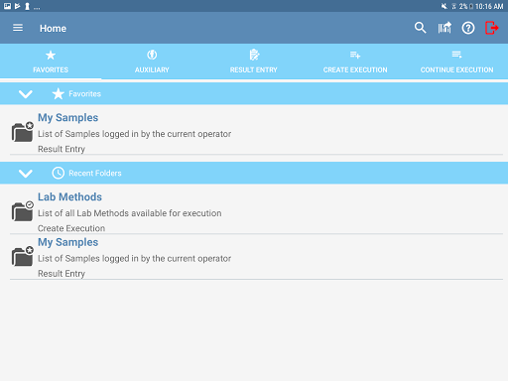508x381 pixels.
Task: Open the barcode scanner icon
Action: (444, 28)
